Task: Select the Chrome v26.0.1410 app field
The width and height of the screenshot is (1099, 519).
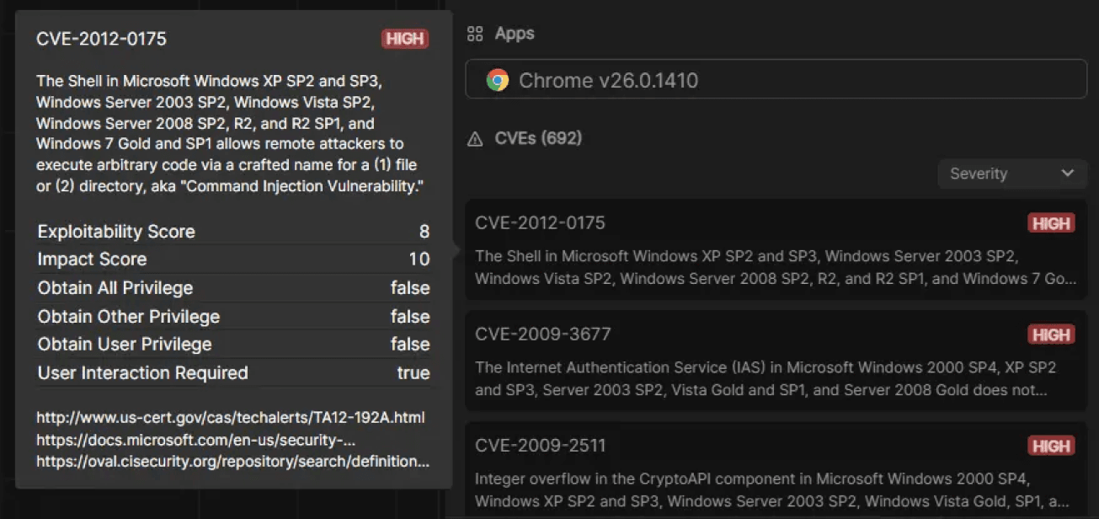Action: point(776,81)
